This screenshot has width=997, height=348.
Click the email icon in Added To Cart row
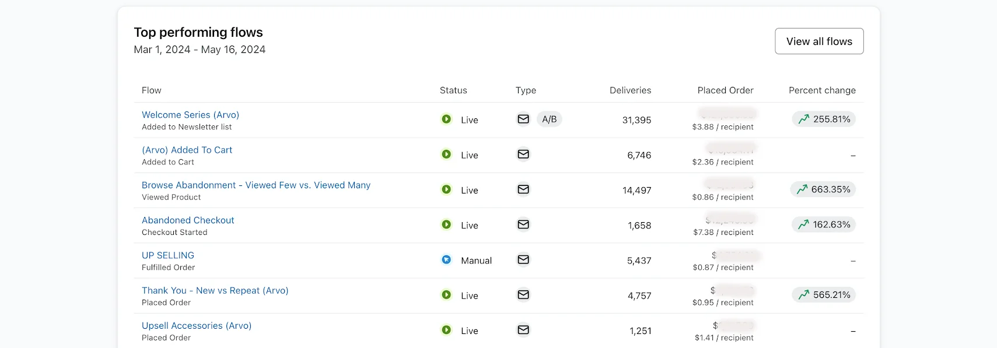[523, 154]
